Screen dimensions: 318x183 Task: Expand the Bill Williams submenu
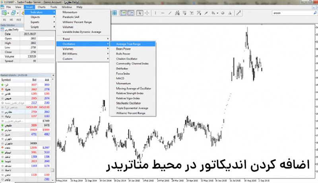pos(83,54)
